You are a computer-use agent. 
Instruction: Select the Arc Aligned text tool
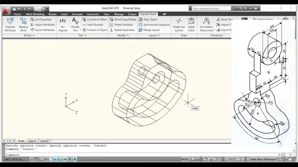pos(63,25)
